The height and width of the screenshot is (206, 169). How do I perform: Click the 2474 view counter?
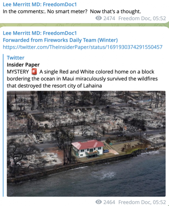109,18
